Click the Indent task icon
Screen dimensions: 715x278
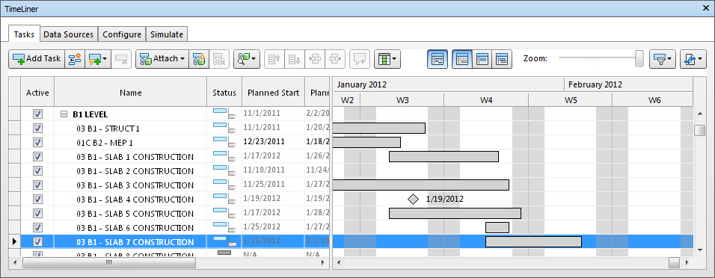click(x=315, y=59)
